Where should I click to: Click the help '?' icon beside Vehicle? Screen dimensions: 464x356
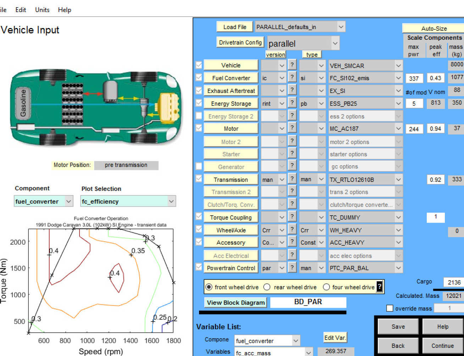pos(292,65)
